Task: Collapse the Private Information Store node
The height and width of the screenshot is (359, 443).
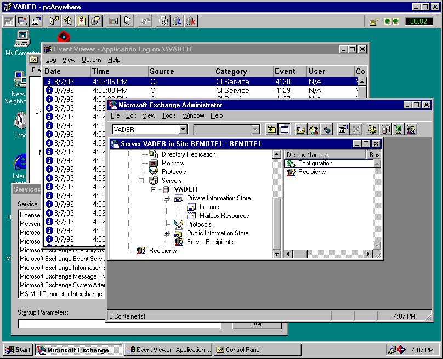Action: point(167,198)
